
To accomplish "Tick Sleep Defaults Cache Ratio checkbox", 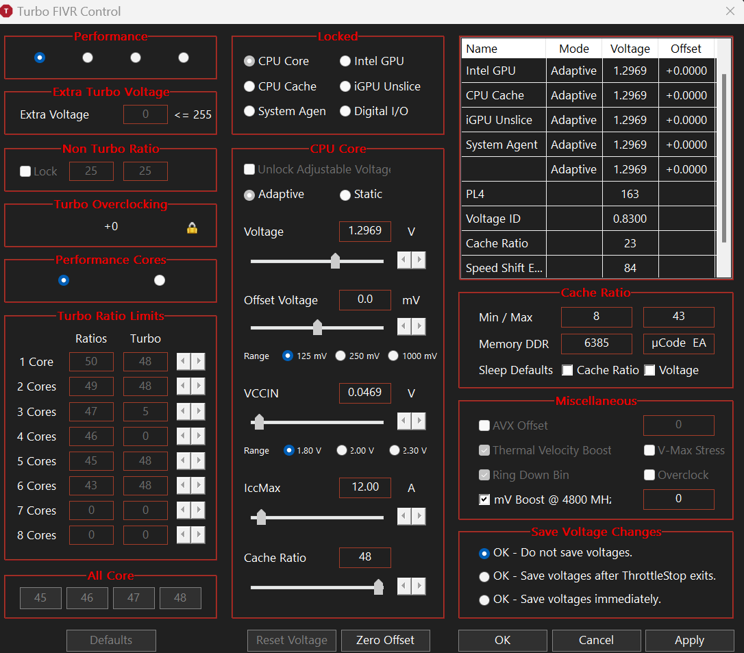I will click(567, 370).
